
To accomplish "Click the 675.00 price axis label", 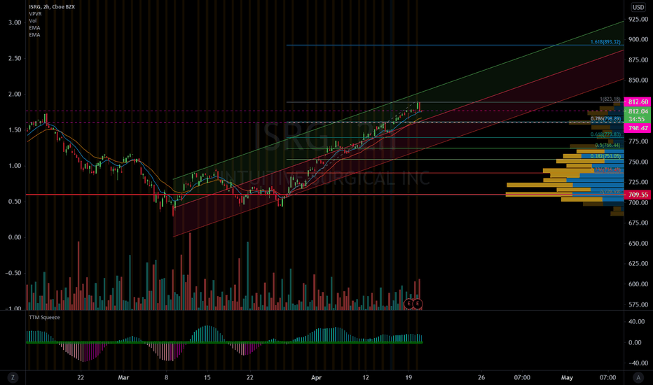I will 638,223.
